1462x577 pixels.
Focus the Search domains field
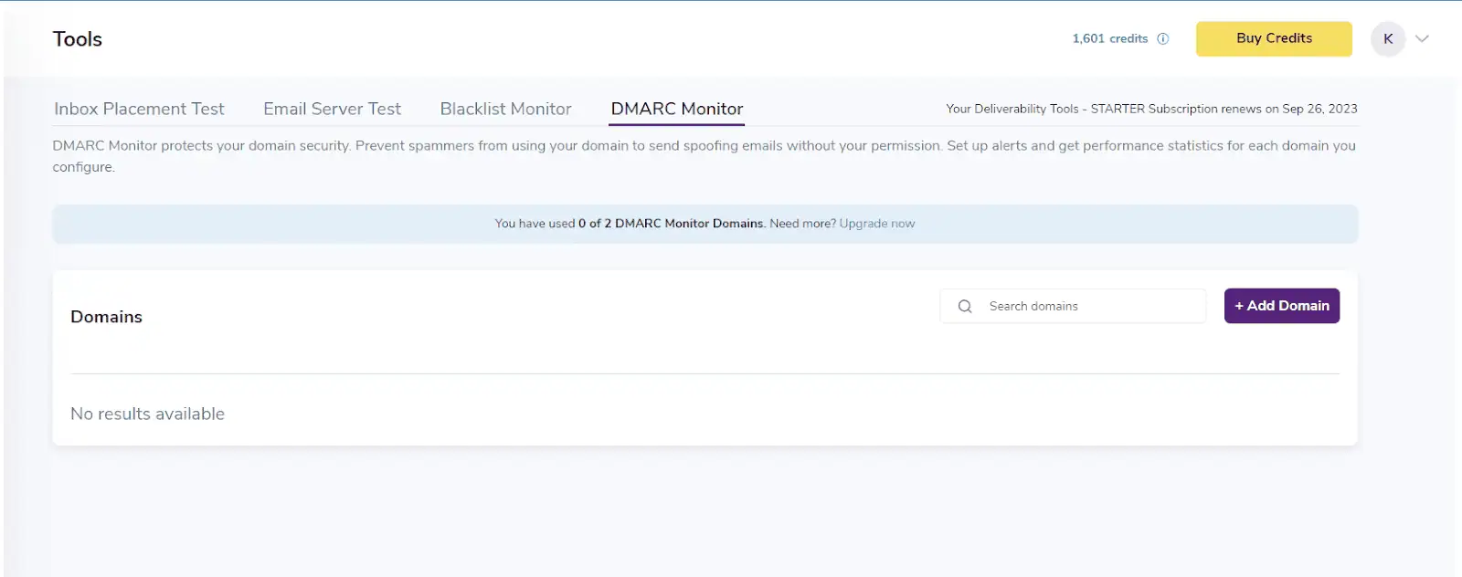point(1087,307)
